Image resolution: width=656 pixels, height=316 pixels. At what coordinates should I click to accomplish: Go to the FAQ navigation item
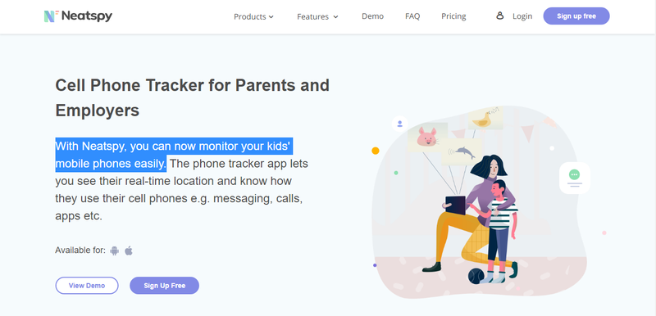coord(412,16)
